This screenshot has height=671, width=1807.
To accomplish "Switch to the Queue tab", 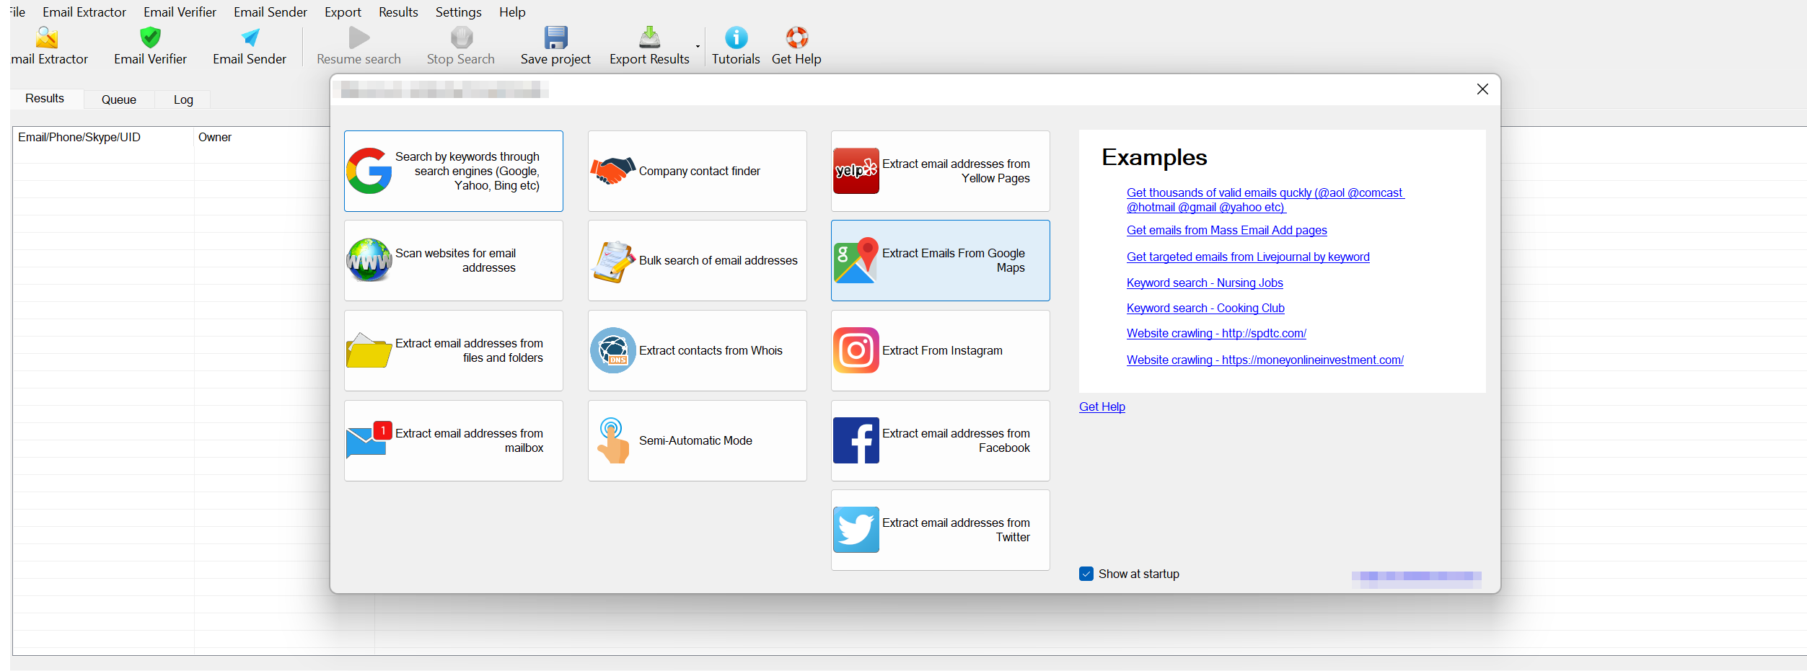I will point(119,99).
